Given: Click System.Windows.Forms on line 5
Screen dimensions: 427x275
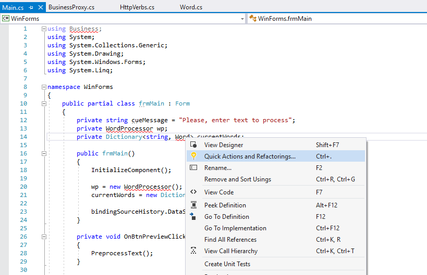Looking at the screenshot, I should pos(106,62).
